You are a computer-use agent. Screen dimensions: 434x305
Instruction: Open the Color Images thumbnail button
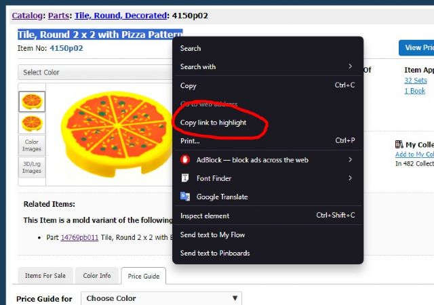click(x=32, y=144)
